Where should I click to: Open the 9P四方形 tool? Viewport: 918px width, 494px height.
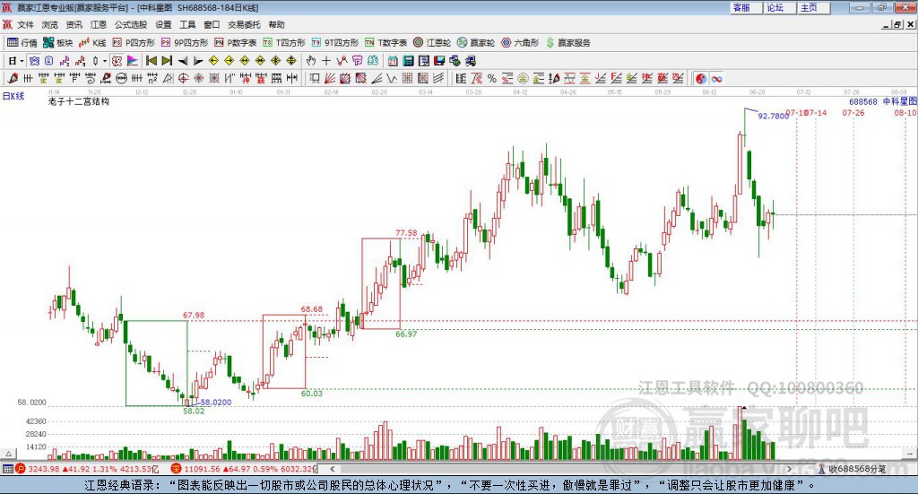coord(185,43)
